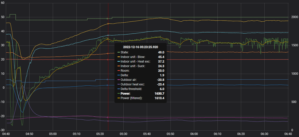The width and height of the screenshot is (299, 137).
Task: Select the Delta threshold row in the tooltip
Action: (140, 89)
